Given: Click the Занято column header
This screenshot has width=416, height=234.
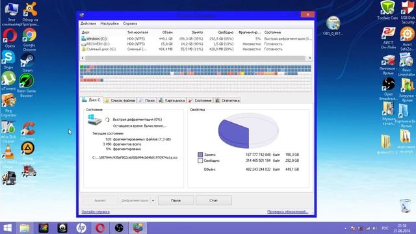Looking at the screenshot, I should (x=198, y=32).
